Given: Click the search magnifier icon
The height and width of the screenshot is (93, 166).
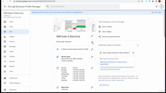Looking at the screenshot, I should [48, 6].
